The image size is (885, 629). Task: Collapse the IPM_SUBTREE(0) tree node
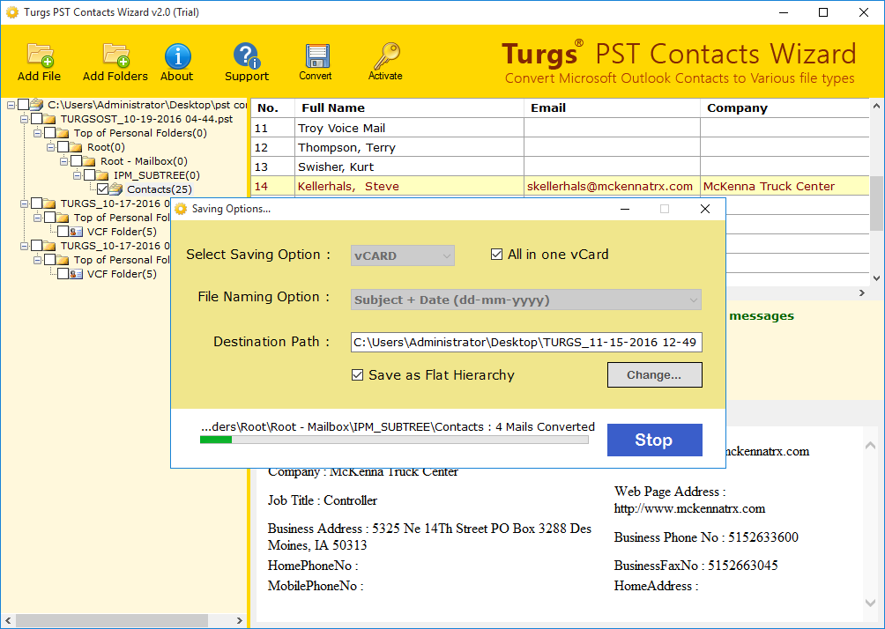point(78,175)
